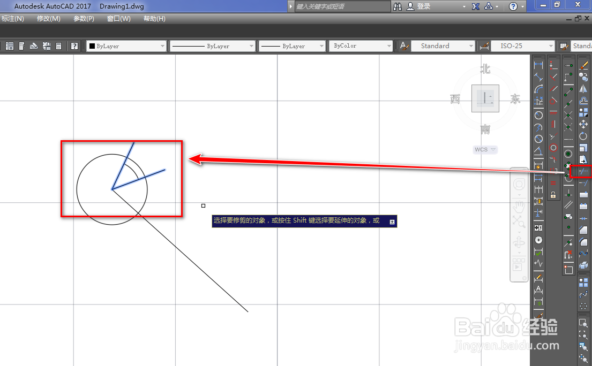The width and height of the screenshot is (592, 366).
Task: Select the Linear dimension tool
Action: 538,65
